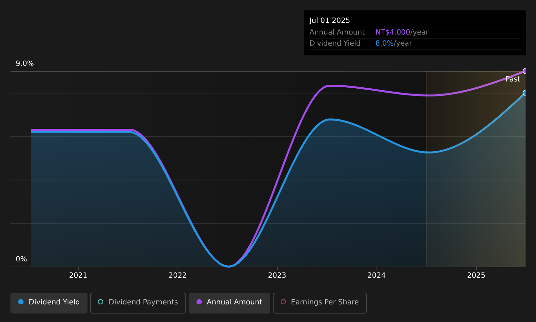Image resolution: width=536 pixels, height=322 pixels.
Task: Click the Annual Amount tooltip label
Action: 337,32
